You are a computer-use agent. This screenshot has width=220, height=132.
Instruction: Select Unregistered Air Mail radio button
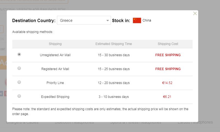coord(19,54)
